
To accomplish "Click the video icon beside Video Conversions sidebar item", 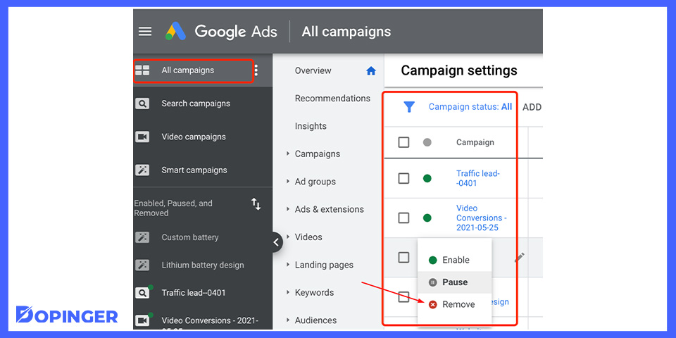I will (142, 320).
